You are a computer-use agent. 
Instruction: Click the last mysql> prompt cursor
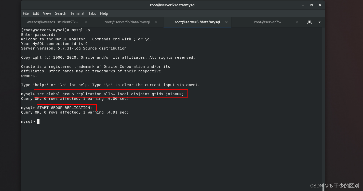[38, 121]
